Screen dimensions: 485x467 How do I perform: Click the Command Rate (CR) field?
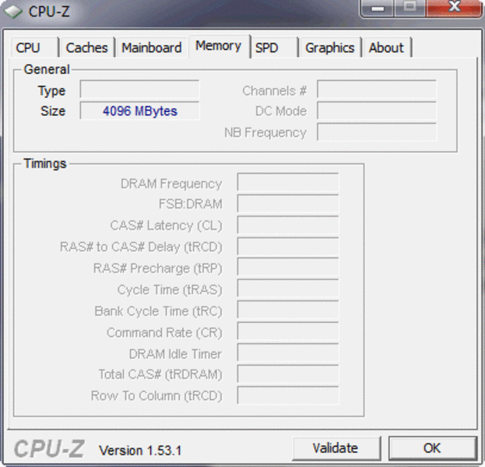pos(288,332)
